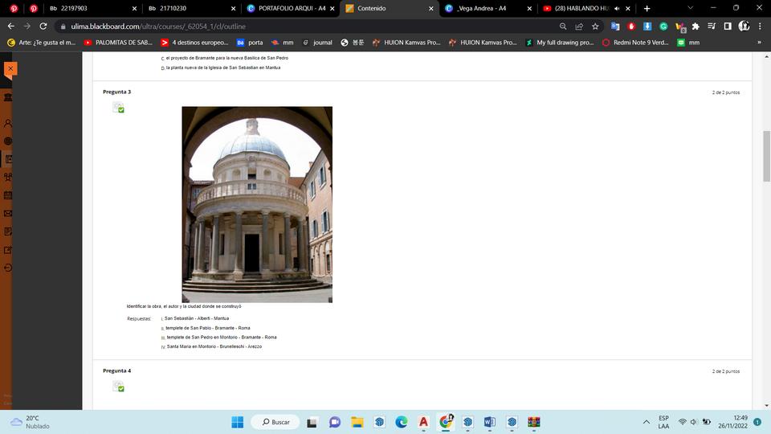This screenshot has width=771, height=434.
Task: Open PALOMITAS DE SAB... bookmark
Action: click(118, 43)
